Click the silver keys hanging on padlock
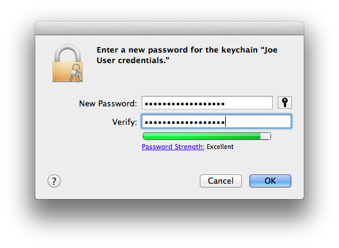This screenshot has width=339, height=248. coord(76,73)
